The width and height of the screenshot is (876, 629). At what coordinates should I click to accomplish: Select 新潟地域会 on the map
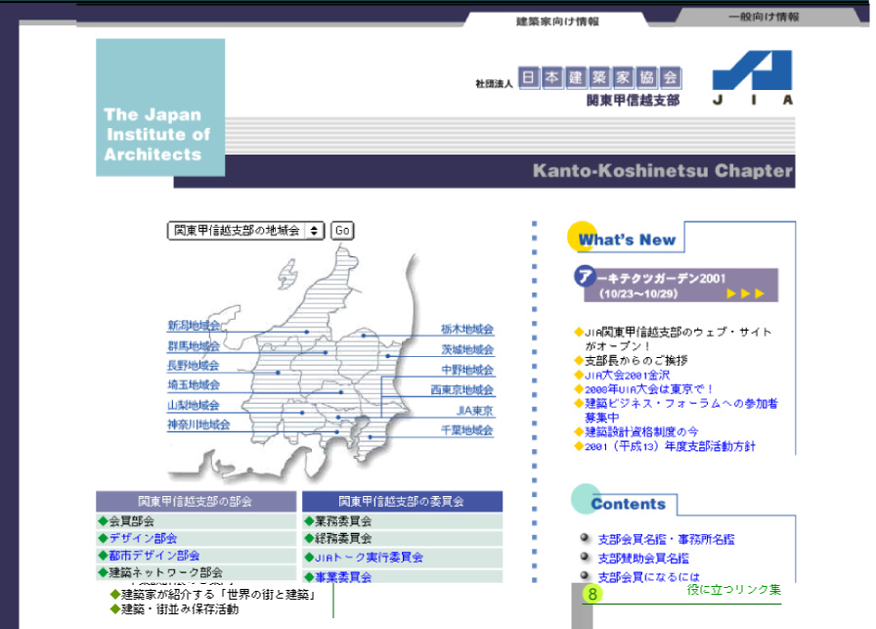(194, 326)
